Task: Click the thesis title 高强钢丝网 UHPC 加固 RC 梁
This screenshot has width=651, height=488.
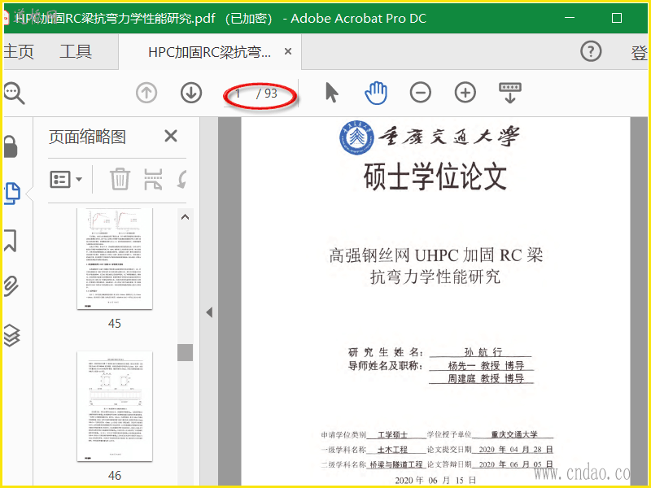Action: (x=436, y=255)
